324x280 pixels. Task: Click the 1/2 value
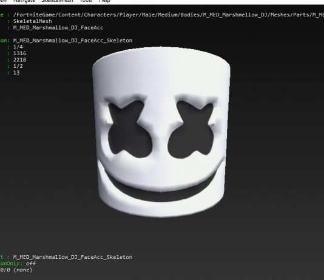18,66
